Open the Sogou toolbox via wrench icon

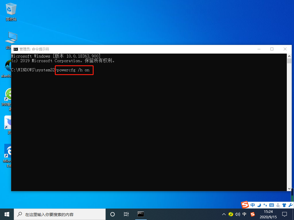tap(290, 205)
